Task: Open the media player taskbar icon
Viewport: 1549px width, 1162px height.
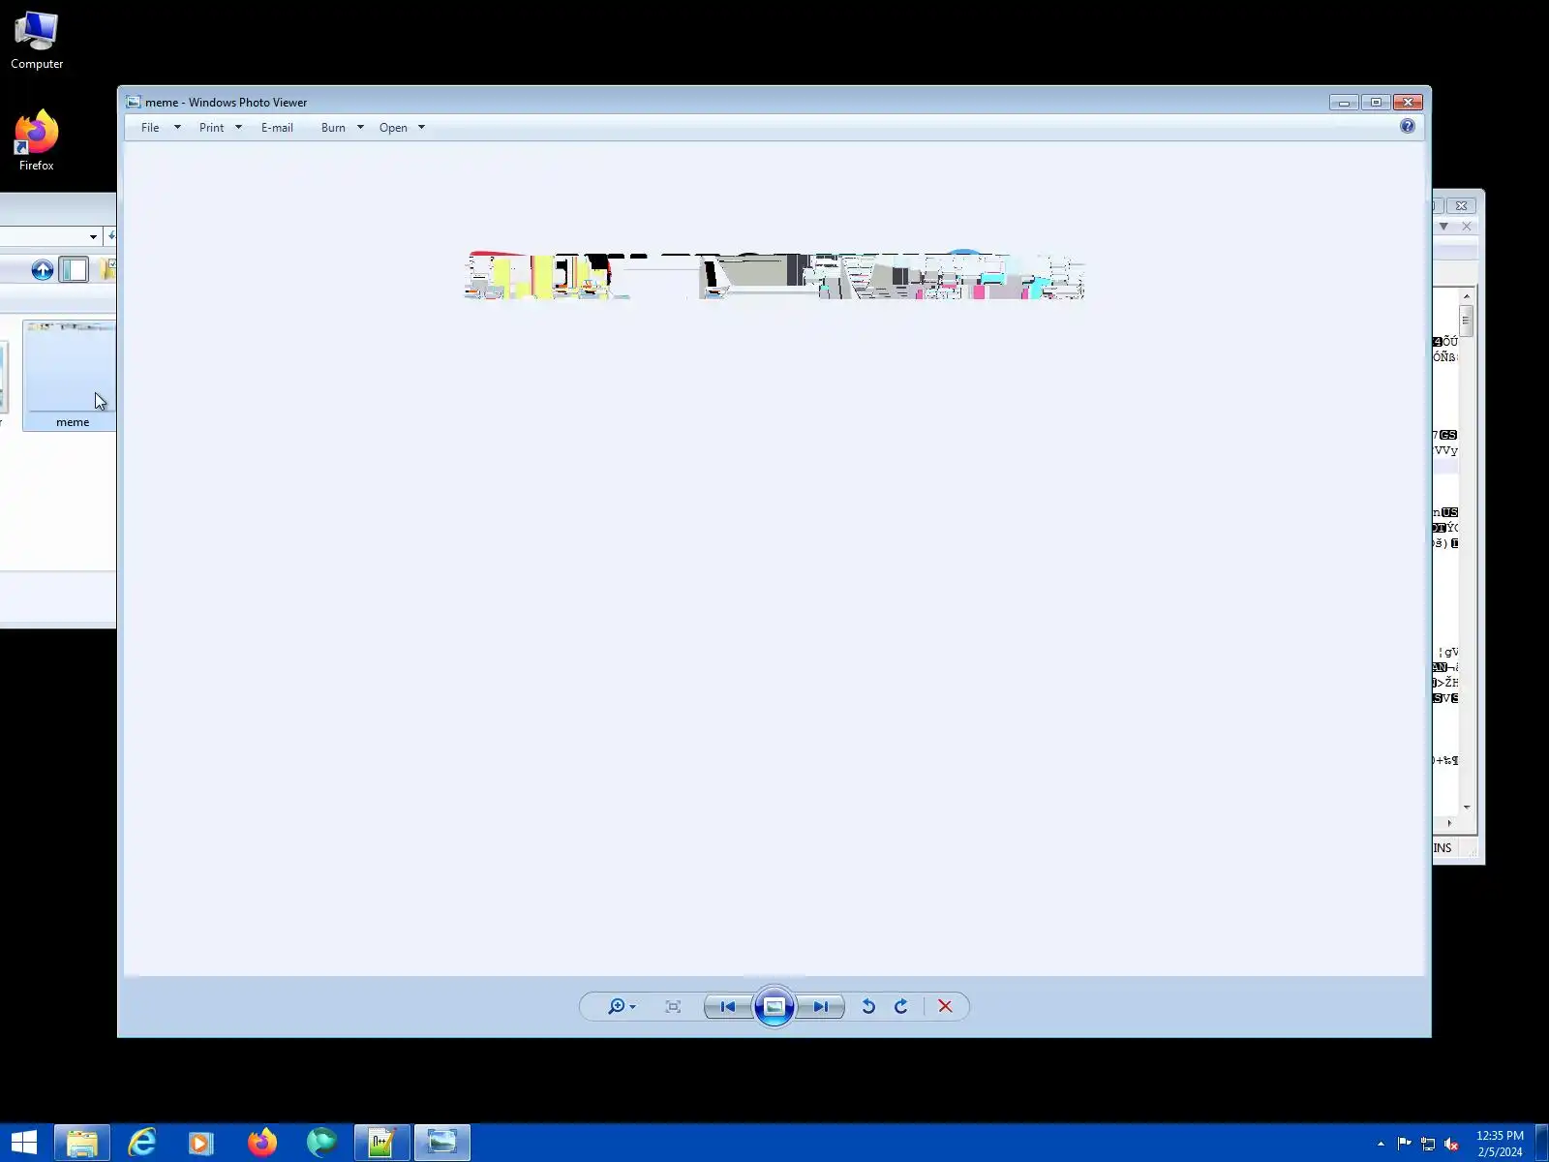Action: (x=201, y=1143)
